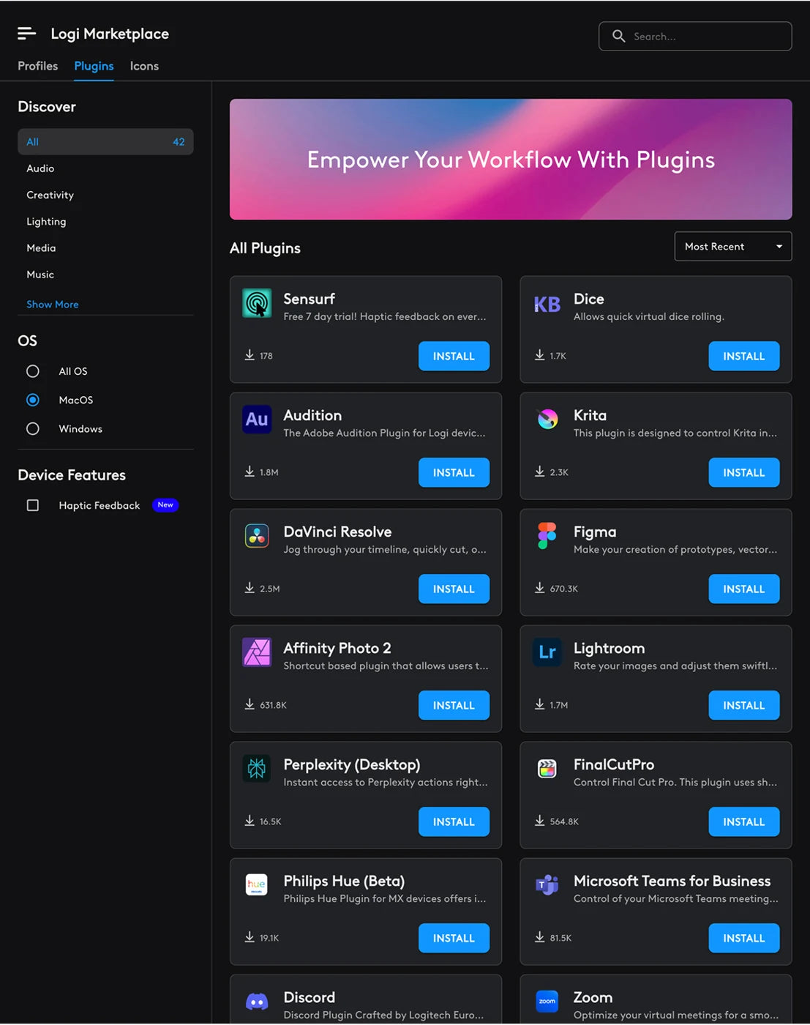
Task: Open the Figma plugin icon
Action: tap(547, 536)
